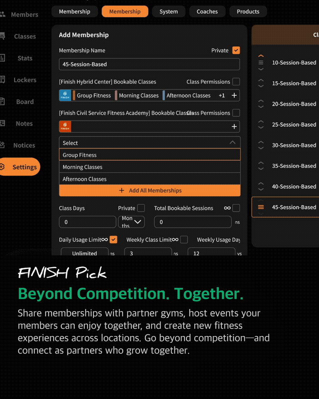
Task: Click the Group Fitness class tag
Action: tap(94, 95)
